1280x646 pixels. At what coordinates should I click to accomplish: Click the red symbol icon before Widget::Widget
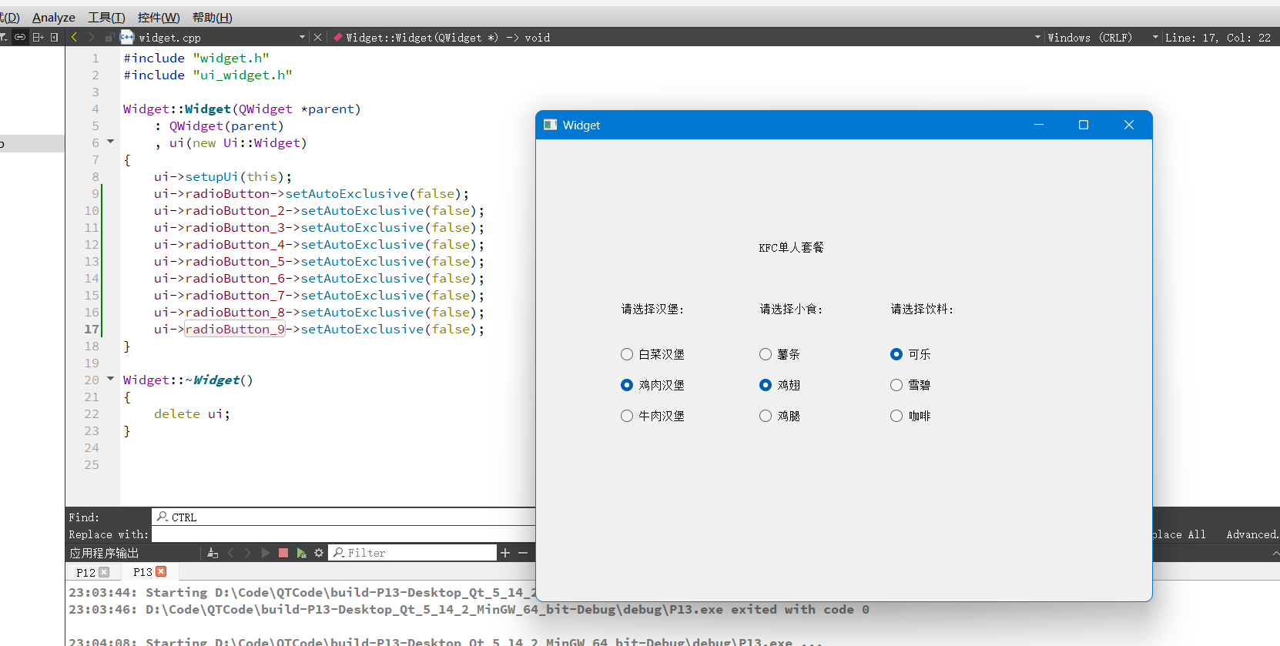point(338,37)
